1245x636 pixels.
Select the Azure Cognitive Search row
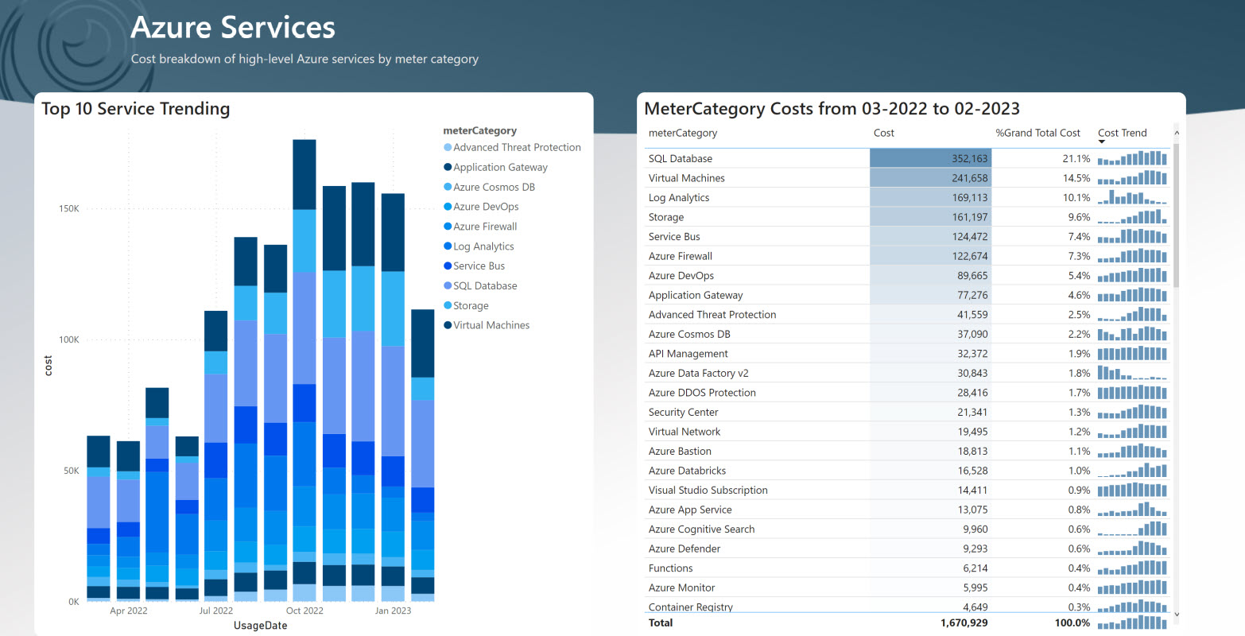click(x=907, y=529)
